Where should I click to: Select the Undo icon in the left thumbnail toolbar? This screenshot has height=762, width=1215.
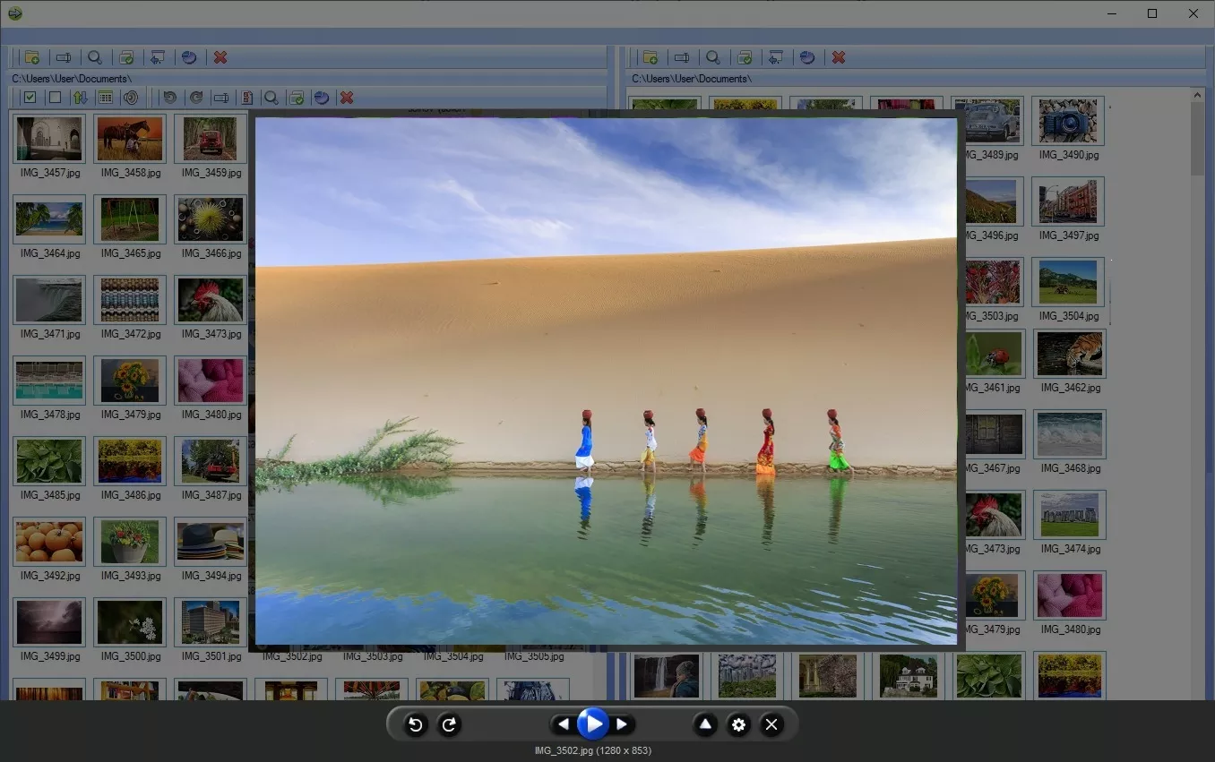tap(169, 97)
